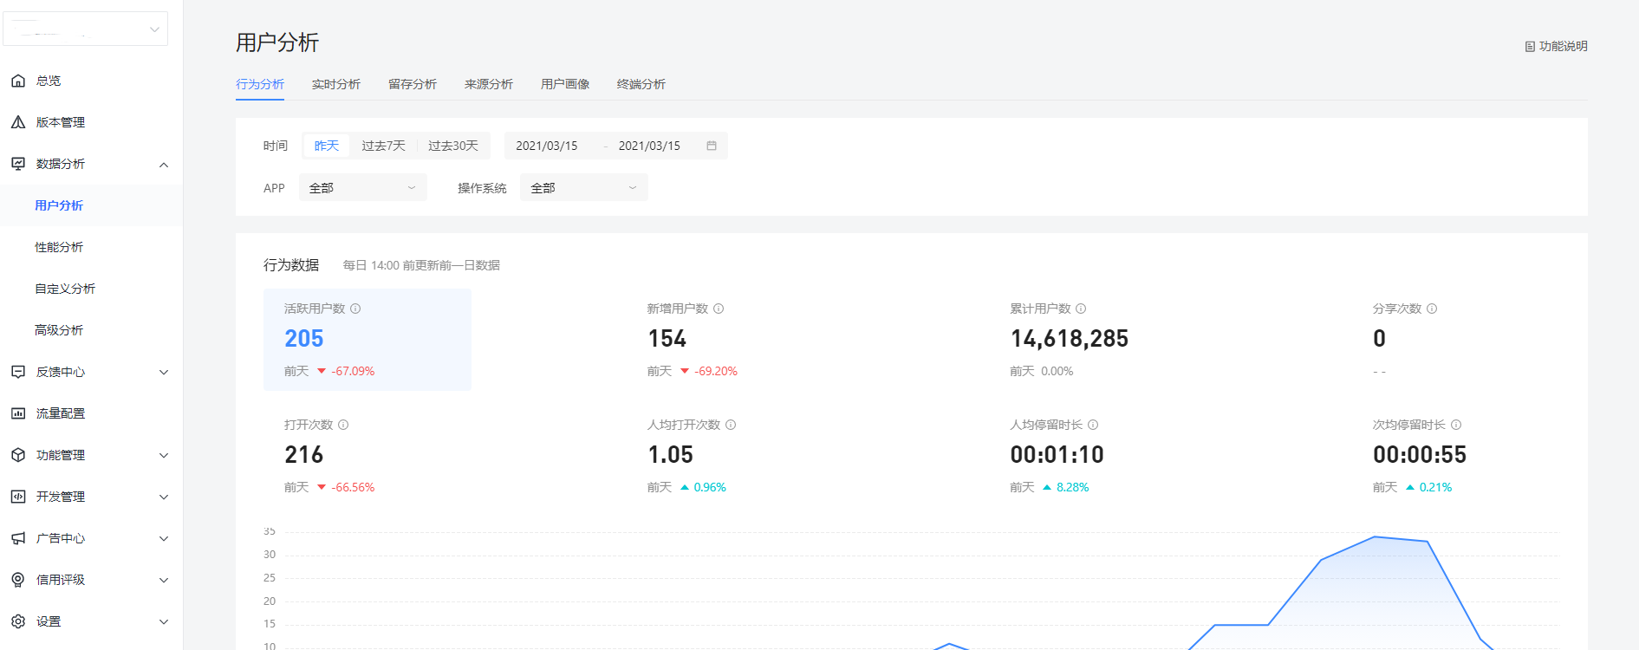
Task: Click the 信用评级 badge icon
Action: pyautogui.click(x=18, y=580)
